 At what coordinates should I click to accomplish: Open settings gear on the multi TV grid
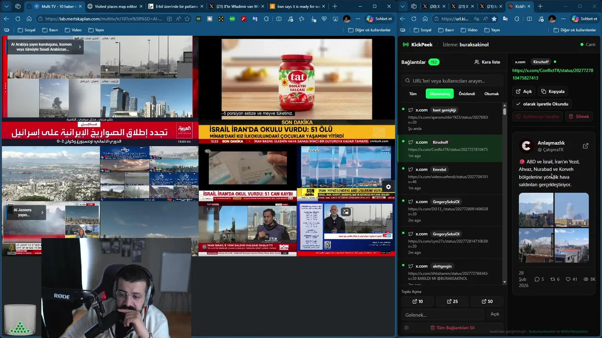(x=388, y=187)
